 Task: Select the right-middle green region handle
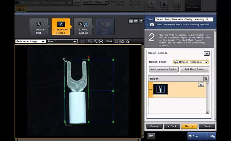[113, 91]
